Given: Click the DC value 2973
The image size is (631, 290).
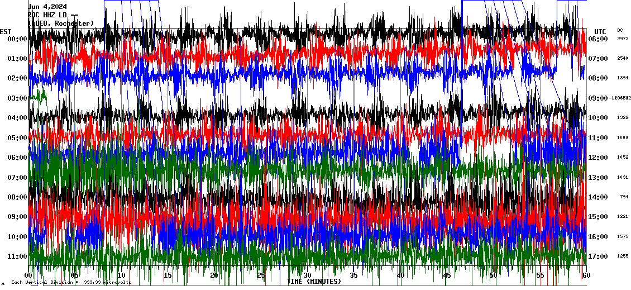Looking at the screenshot, I should coord(623,39).
